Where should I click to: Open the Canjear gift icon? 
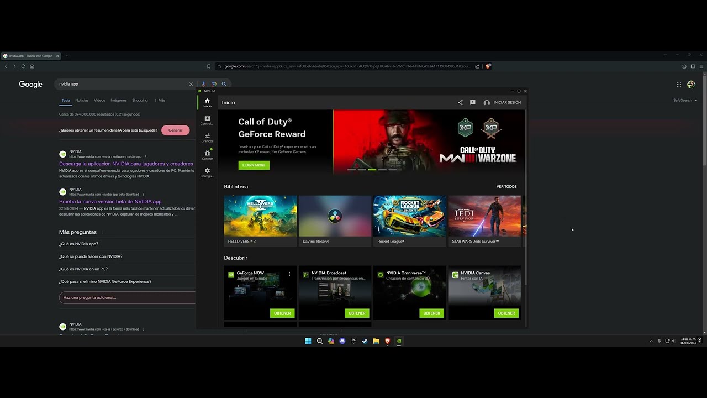pos(207,155)
